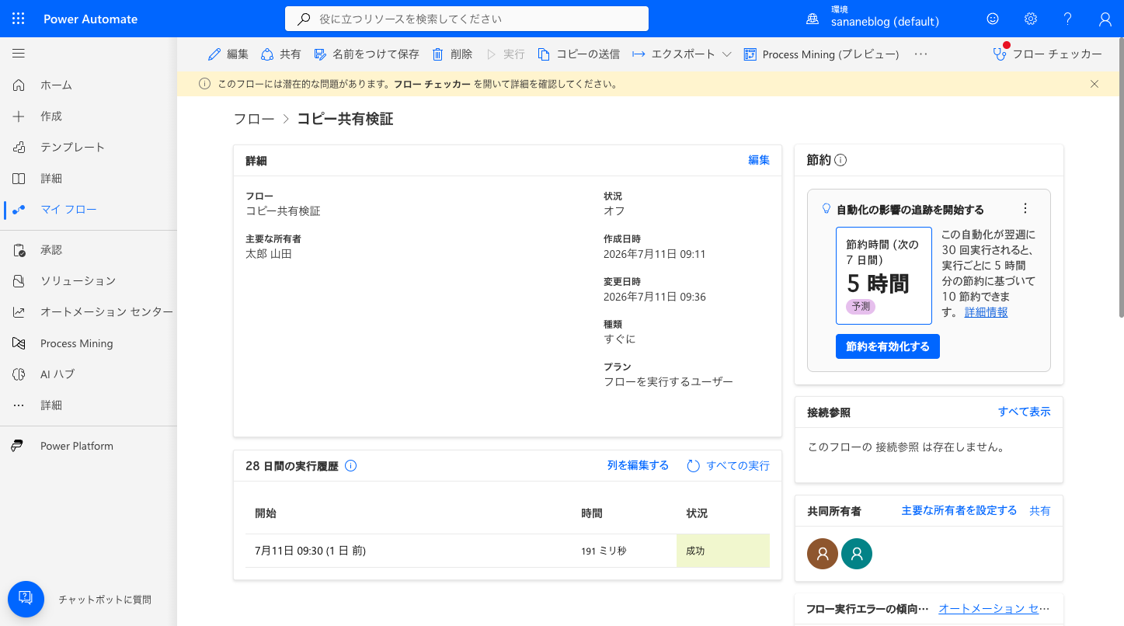1124x626 pixels.
Task: Open the account profile icon
Action: tap(1105, 19)
